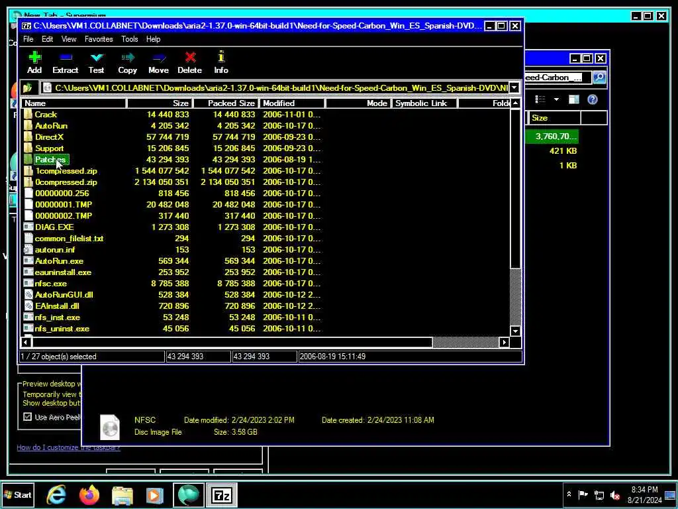Click the Symbolic Link column header

click(x=424, y=103)
